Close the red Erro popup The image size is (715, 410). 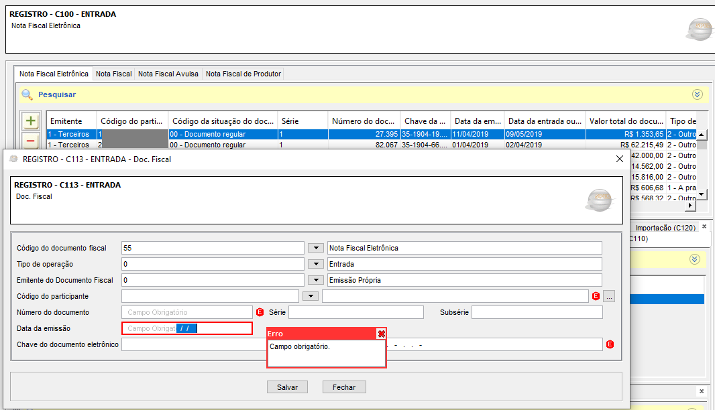pyautogui.click(x=381, y=334)
